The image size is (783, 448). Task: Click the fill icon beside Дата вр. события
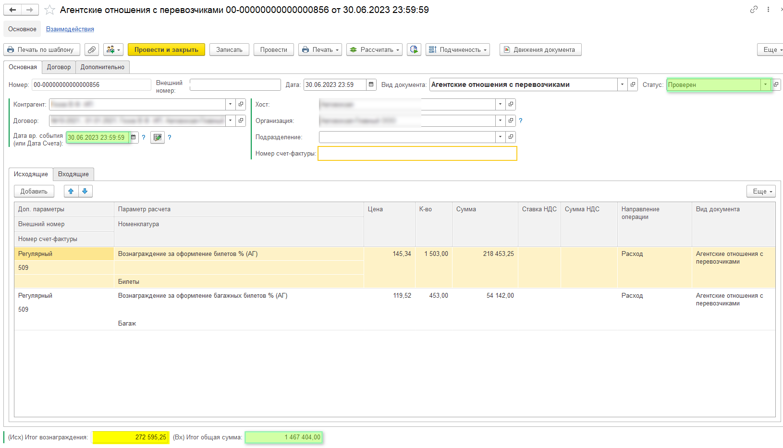[x=157, y=137]
